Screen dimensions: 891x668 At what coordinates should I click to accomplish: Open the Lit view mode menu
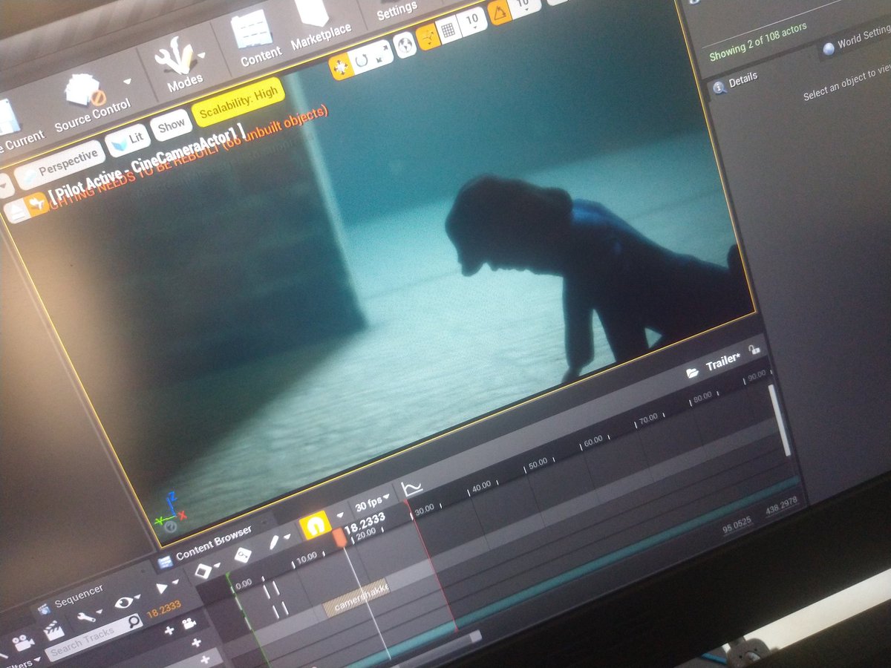click(x=128, y=141)
